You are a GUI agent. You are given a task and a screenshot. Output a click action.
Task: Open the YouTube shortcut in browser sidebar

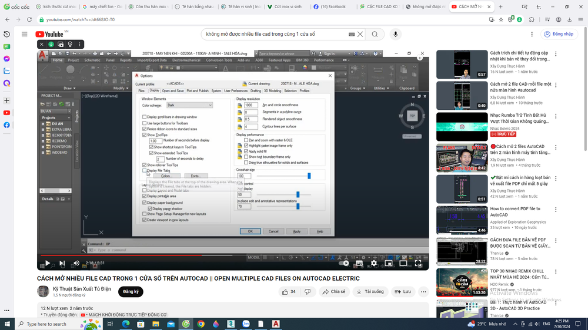coord(6,113)
